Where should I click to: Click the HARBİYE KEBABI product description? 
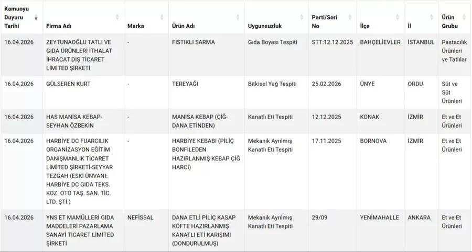coord(206,154)
